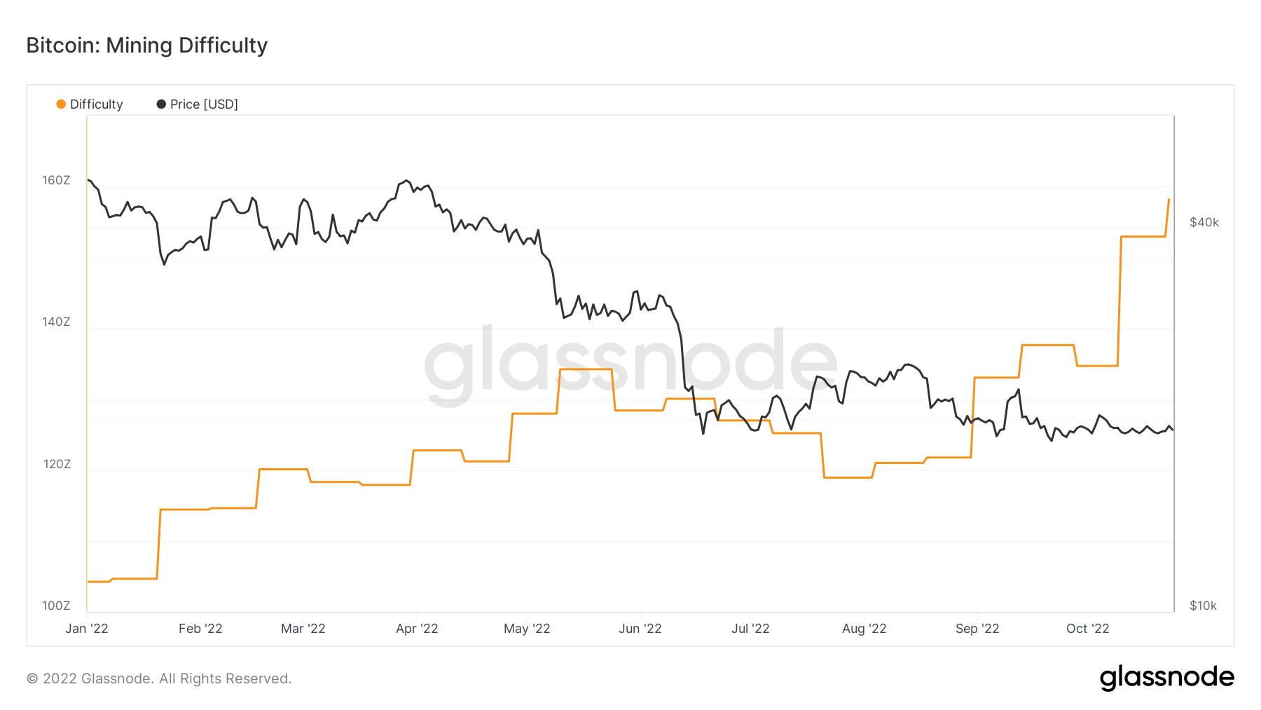Click the Sep '22 x-axis label
1261x710 pixels.
pos(977,629)
